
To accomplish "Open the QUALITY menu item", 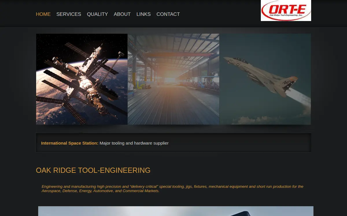I will pos(97,14).
